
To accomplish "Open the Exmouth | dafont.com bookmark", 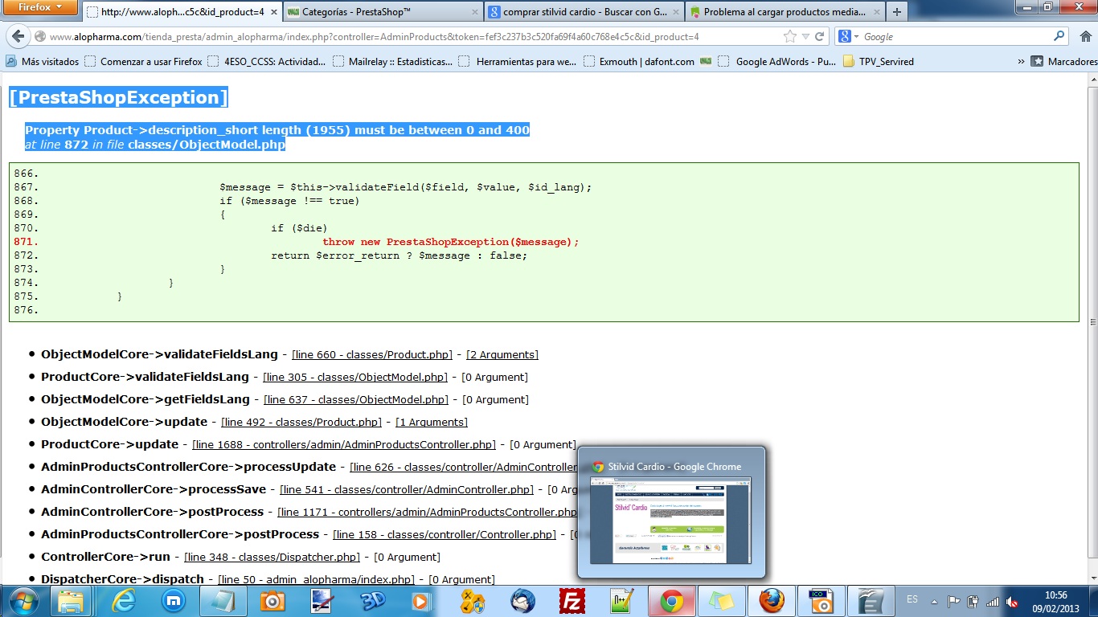I will [x=640, y=61].
